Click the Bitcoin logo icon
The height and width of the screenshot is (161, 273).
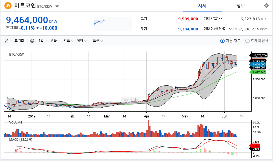(x=8, y=6)
